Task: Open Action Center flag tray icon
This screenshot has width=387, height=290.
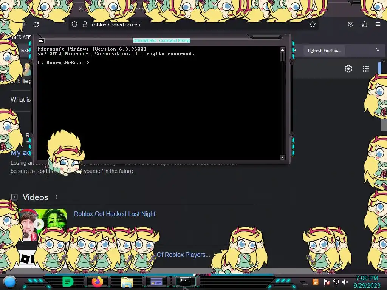Action: 327,282
